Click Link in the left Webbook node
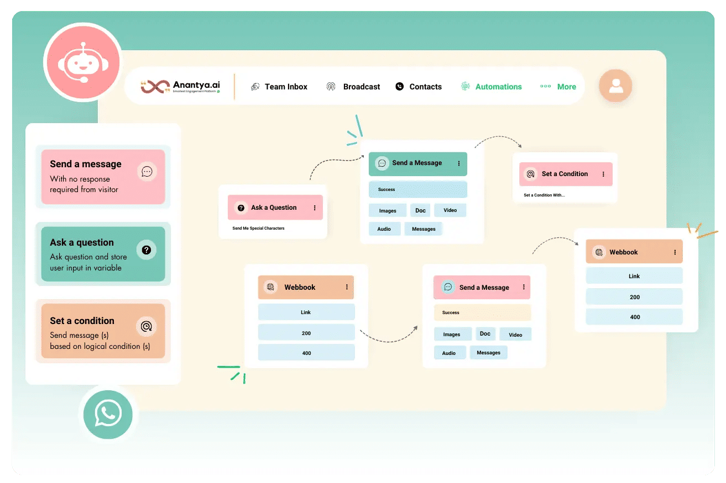This screenshot has height=483, width=726. pyautogui.click(x=306, y=312)
